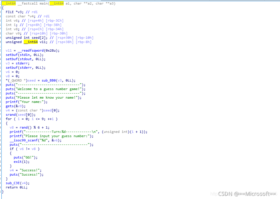
Task: Select 'unsigned int seed[2]' declaration
Action: pos(49,38)
